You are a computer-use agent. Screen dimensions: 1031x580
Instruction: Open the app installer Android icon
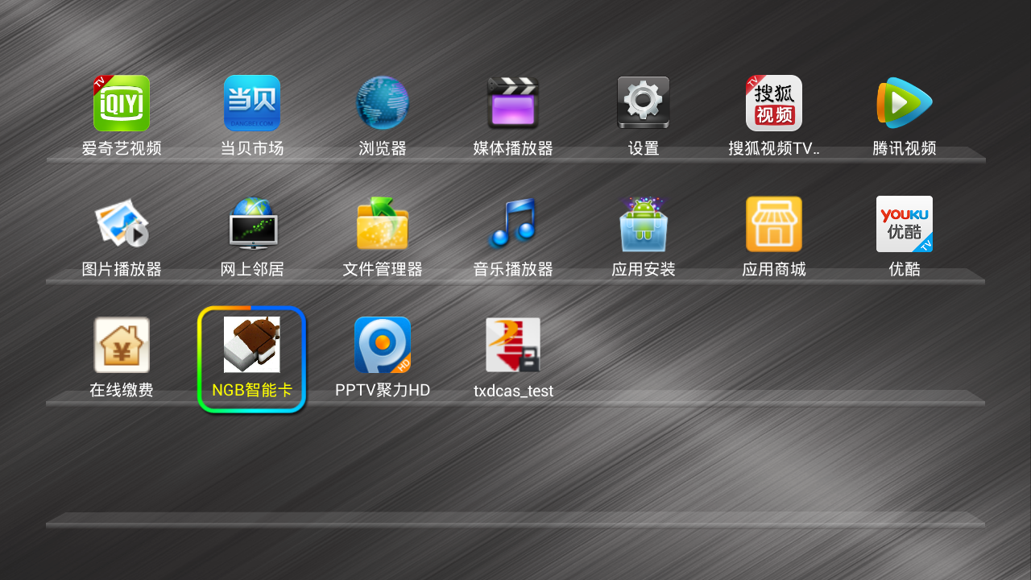click(x=644, y=224)
